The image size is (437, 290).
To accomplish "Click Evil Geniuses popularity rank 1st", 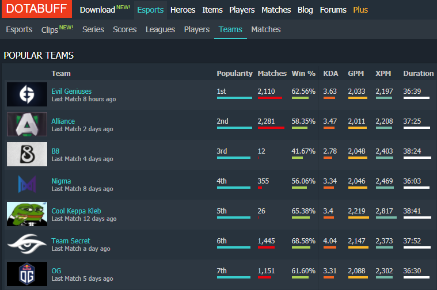I will [x=222, y=91].
